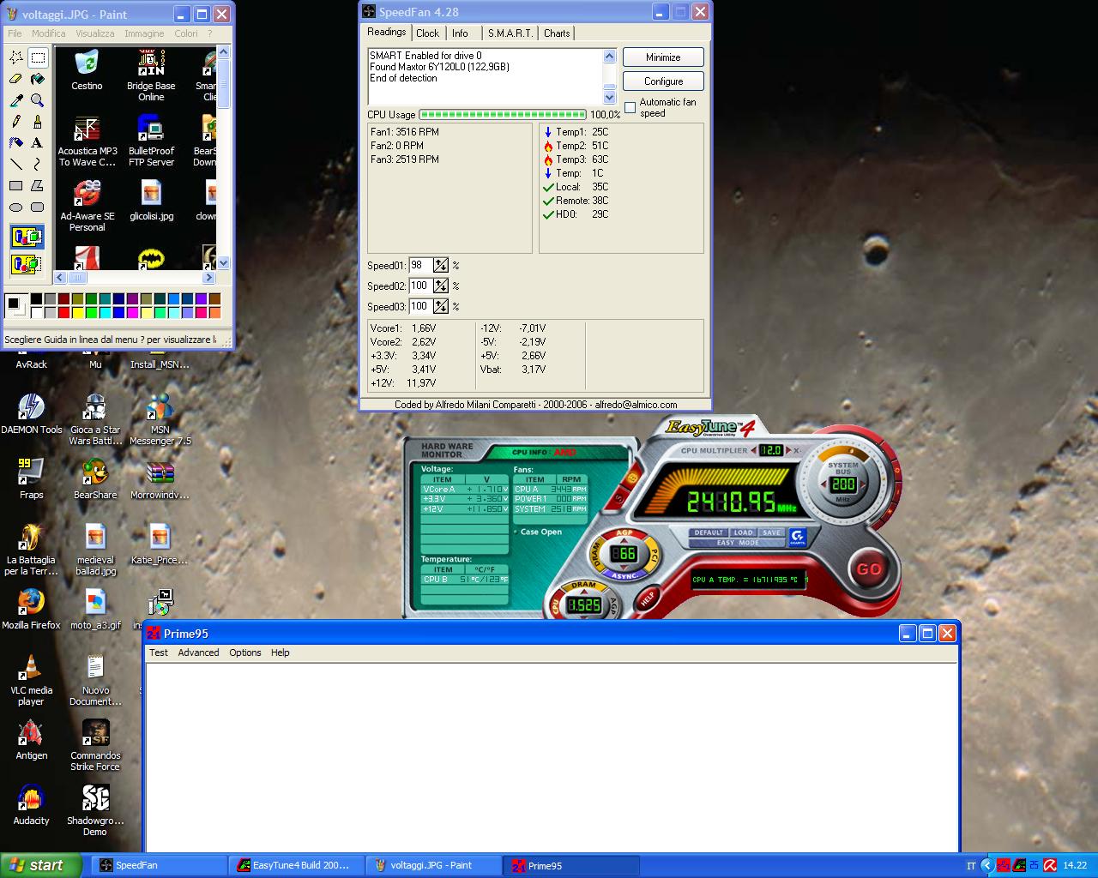Viewport: 1098px width, 878px height.
Task: Switch to EasyTune4 in the taskbar
Action: pos(296,866)
